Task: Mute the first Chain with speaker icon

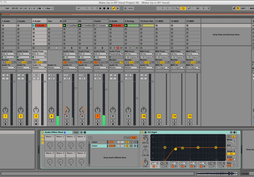Action: tap(127, 142)
